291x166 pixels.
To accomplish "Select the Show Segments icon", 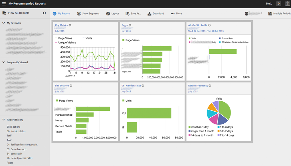I will (x=78, y=13).
